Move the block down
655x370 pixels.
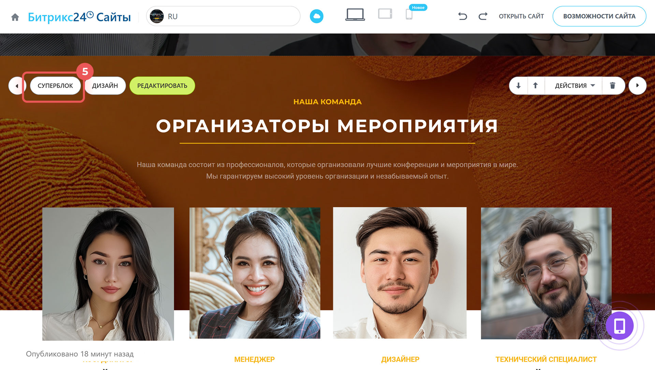click(519, 86)
